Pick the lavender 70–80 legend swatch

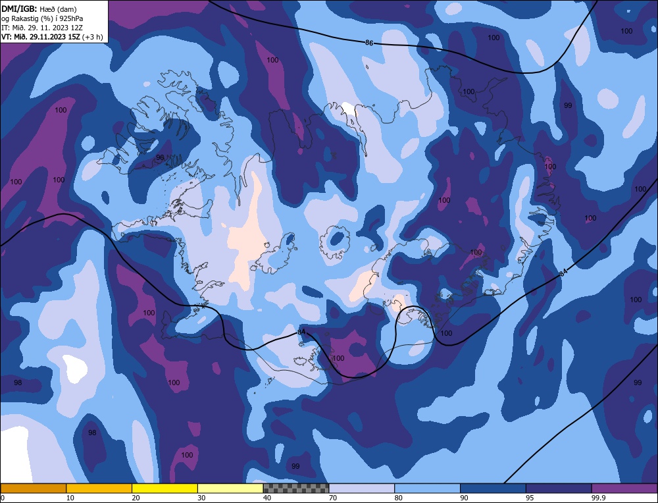pyautogui.click(x=362, y=489)
